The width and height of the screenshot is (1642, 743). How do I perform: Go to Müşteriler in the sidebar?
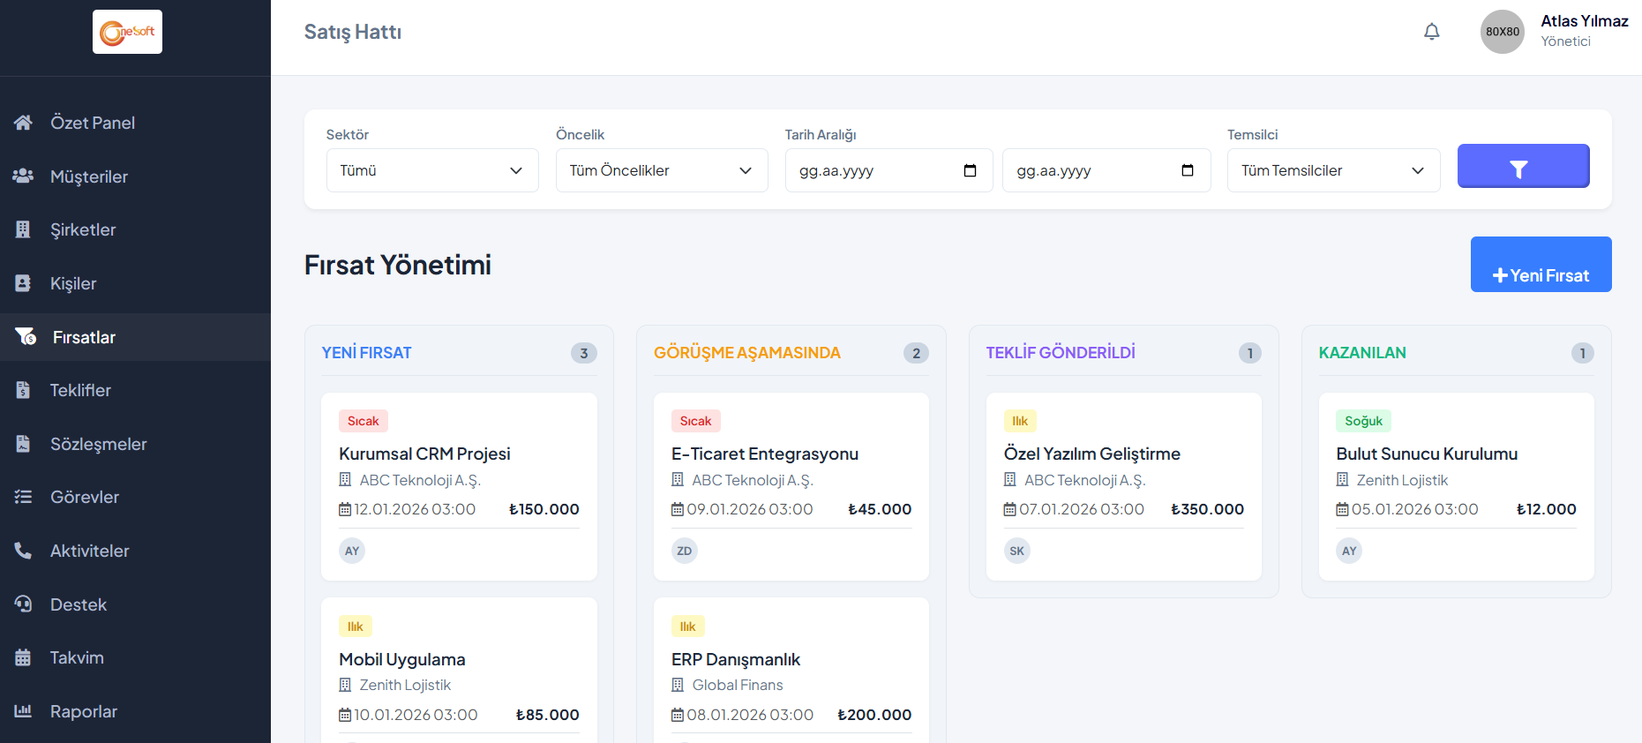[88, 176]
